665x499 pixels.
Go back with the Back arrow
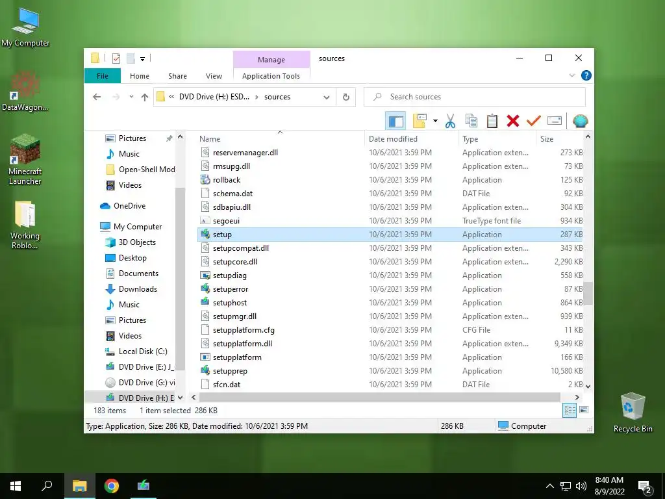coord(97,97)
